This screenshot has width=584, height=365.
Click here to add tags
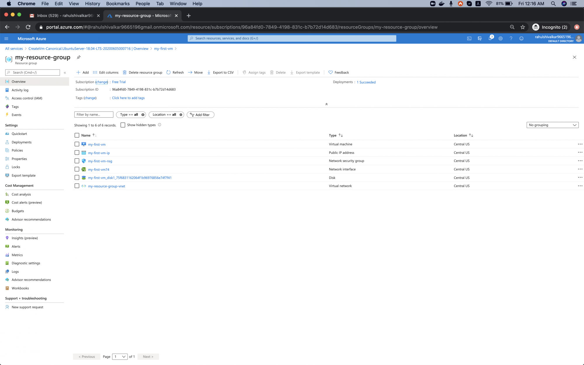click(x=128, y=98)
